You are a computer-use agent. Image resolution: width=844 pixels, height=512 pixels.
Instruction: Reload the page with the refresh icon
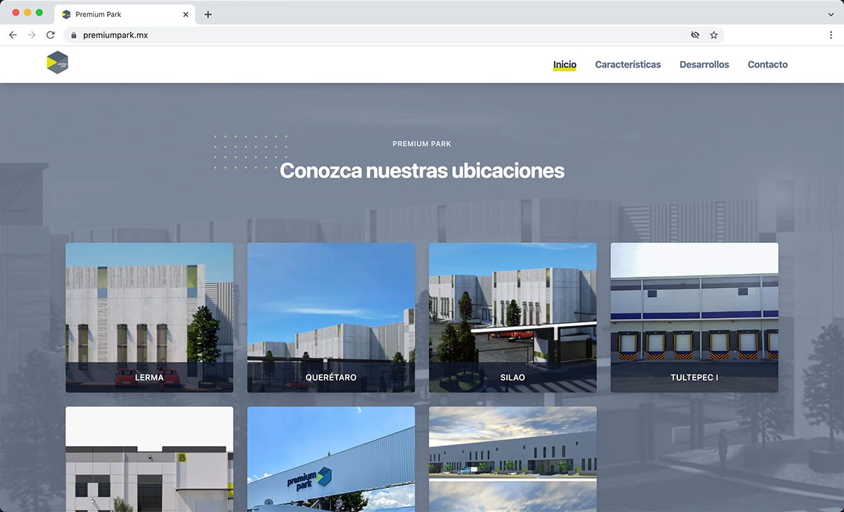[51, 35]
